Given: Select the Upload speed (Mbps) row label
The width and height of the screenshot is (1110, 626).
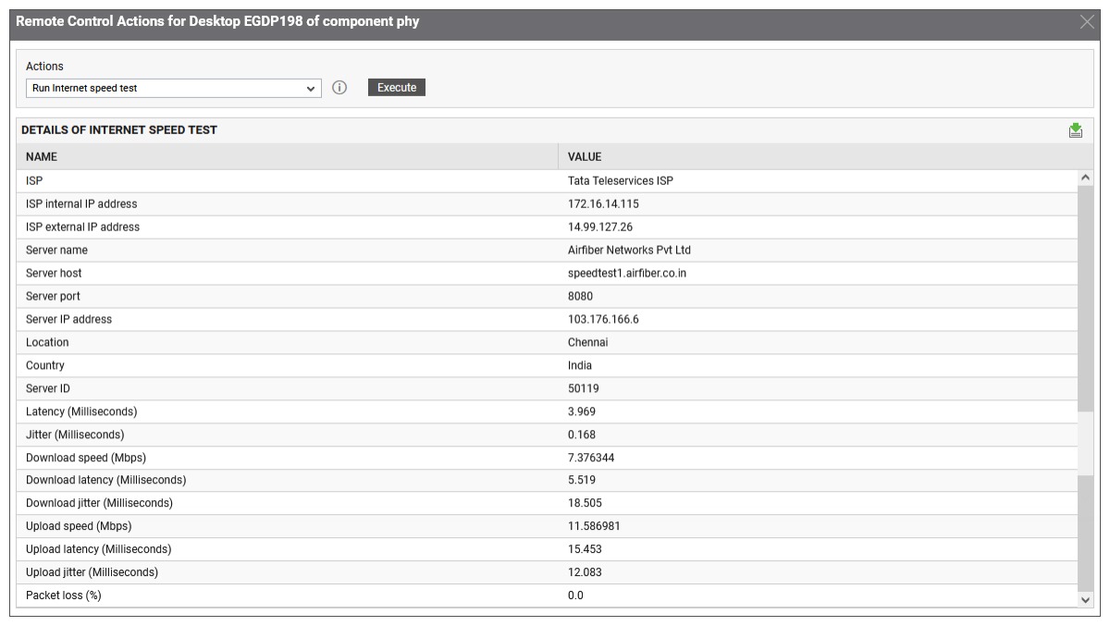Looking at the screenshot, I should click(79, 526).
